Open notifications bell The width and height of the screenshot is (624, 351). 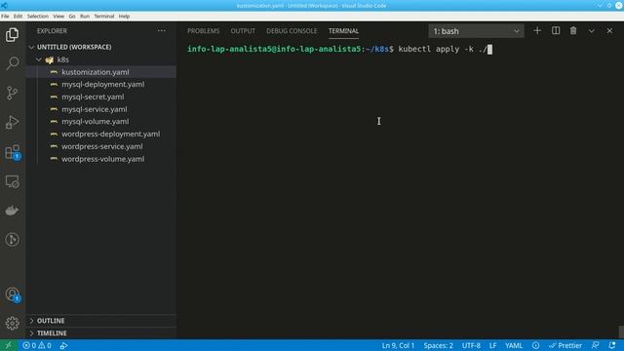(x=612, y=345)
